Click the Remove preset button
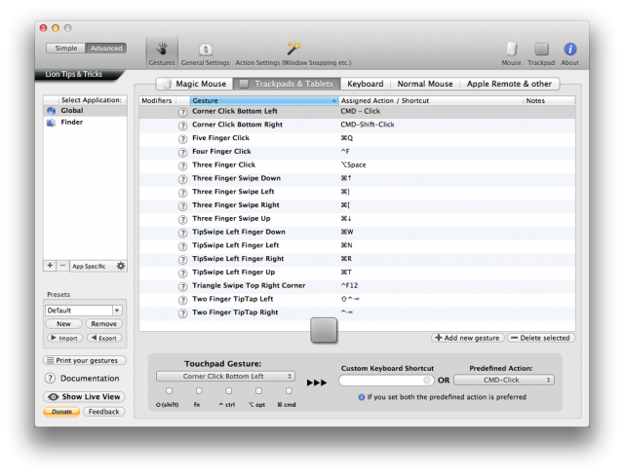 (x=104, y=324)
